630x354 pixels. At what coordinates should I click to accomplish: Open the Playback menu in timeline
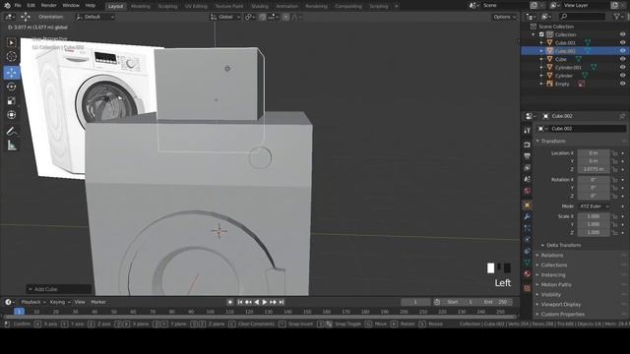coord(32,302)
